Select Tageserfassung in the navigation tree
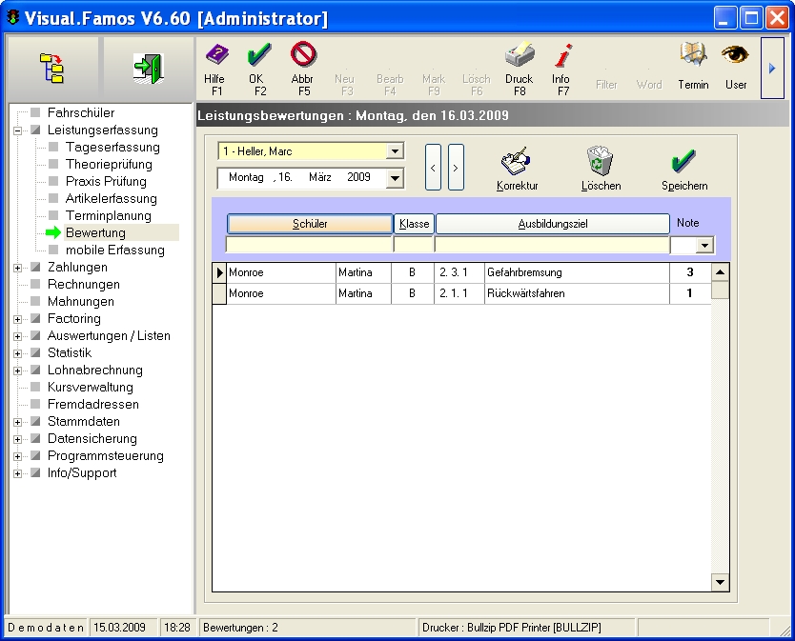Image resolution: width=795 pixels, height=641 pixels. pyautogui.click(x=112, y=148)
